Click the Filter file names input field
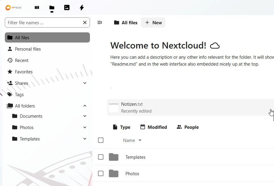This screenshot has height=186, width=274. 43,22
